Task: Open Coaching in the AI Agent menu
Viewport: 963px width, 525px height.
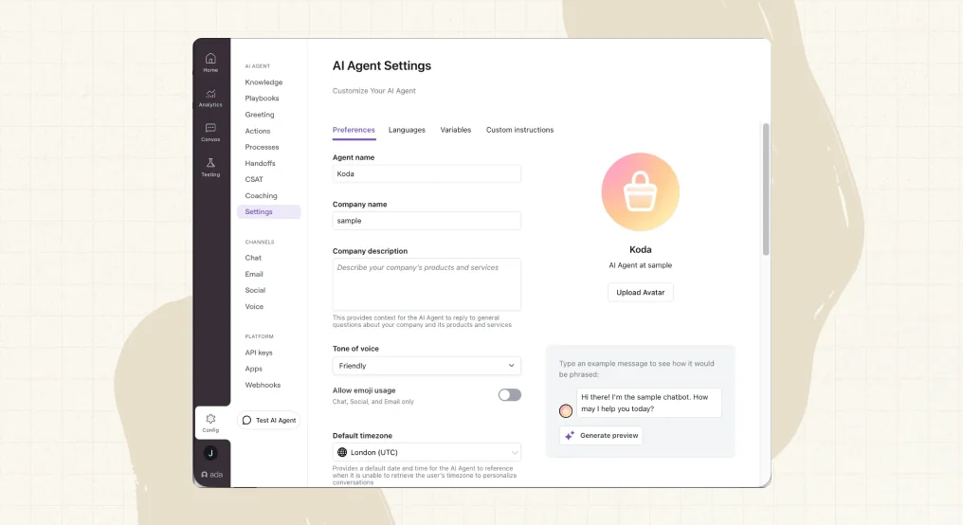Action: point(261,196)
